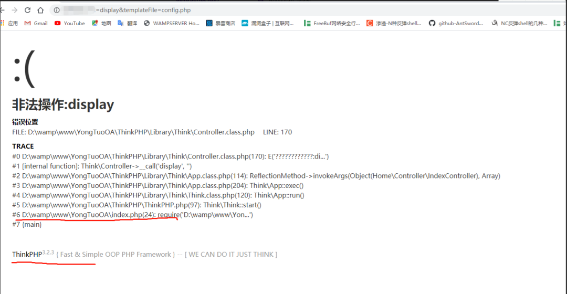
Task: Click the TRACE heading
Action: tap(23, 146)
